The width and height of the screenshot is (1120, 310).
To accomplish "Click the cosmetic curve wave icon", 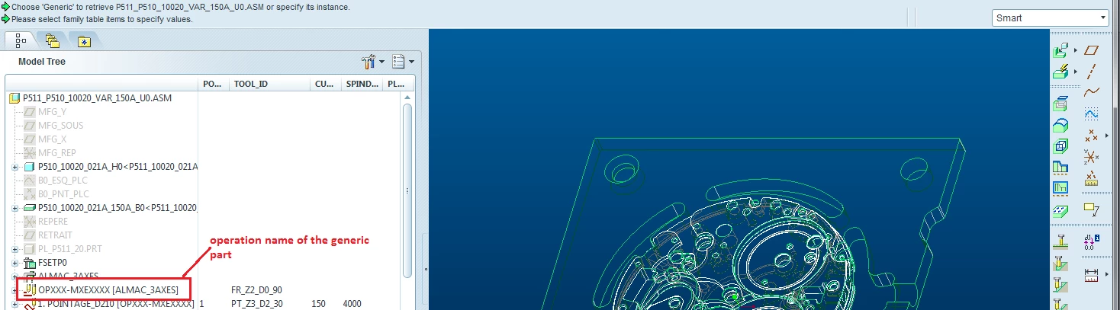I will [x=1092, y=113].
